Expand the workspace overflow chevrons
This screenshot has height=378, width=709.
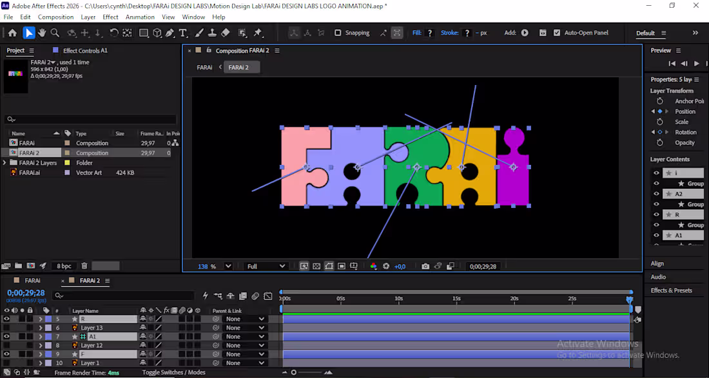pos(695,33)
